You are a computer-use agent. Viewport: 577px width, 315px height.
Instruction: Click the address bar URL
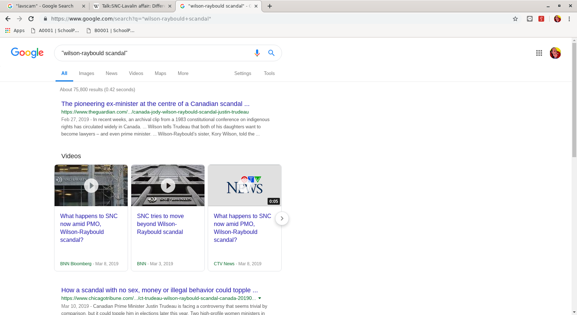[x=131, y=19]
